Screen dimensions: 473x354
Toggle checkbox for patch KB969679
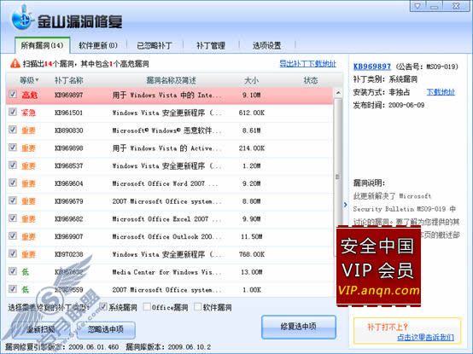(13, 200)
